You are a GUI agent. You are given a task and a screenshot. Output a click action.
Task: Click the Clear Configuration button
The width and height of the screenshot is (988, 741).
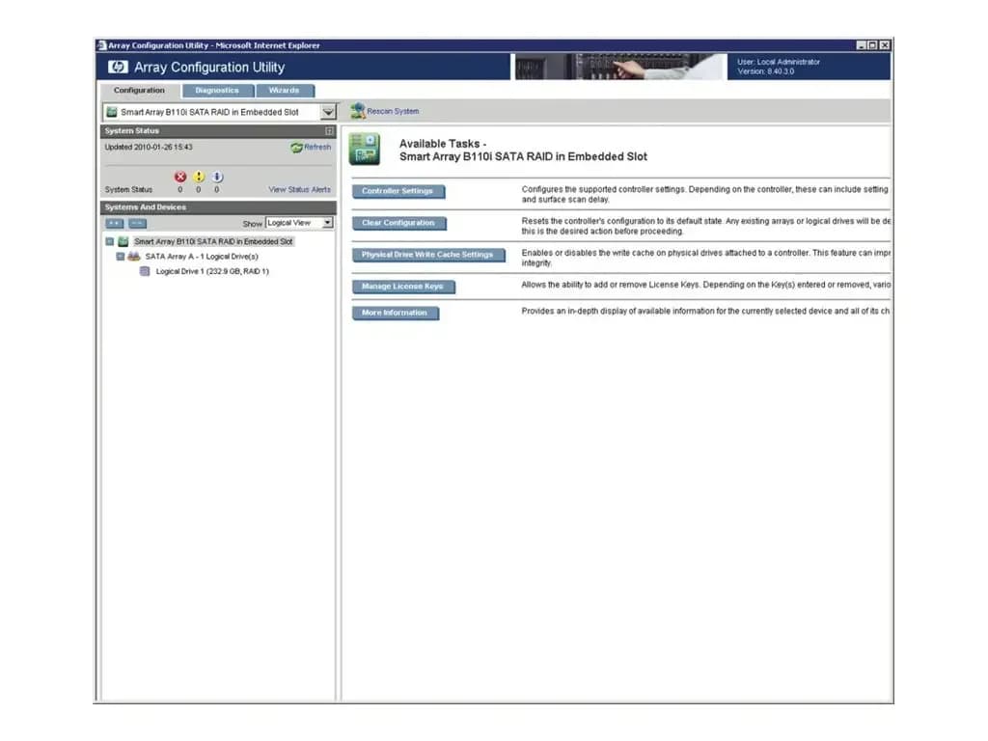point(398,223)
